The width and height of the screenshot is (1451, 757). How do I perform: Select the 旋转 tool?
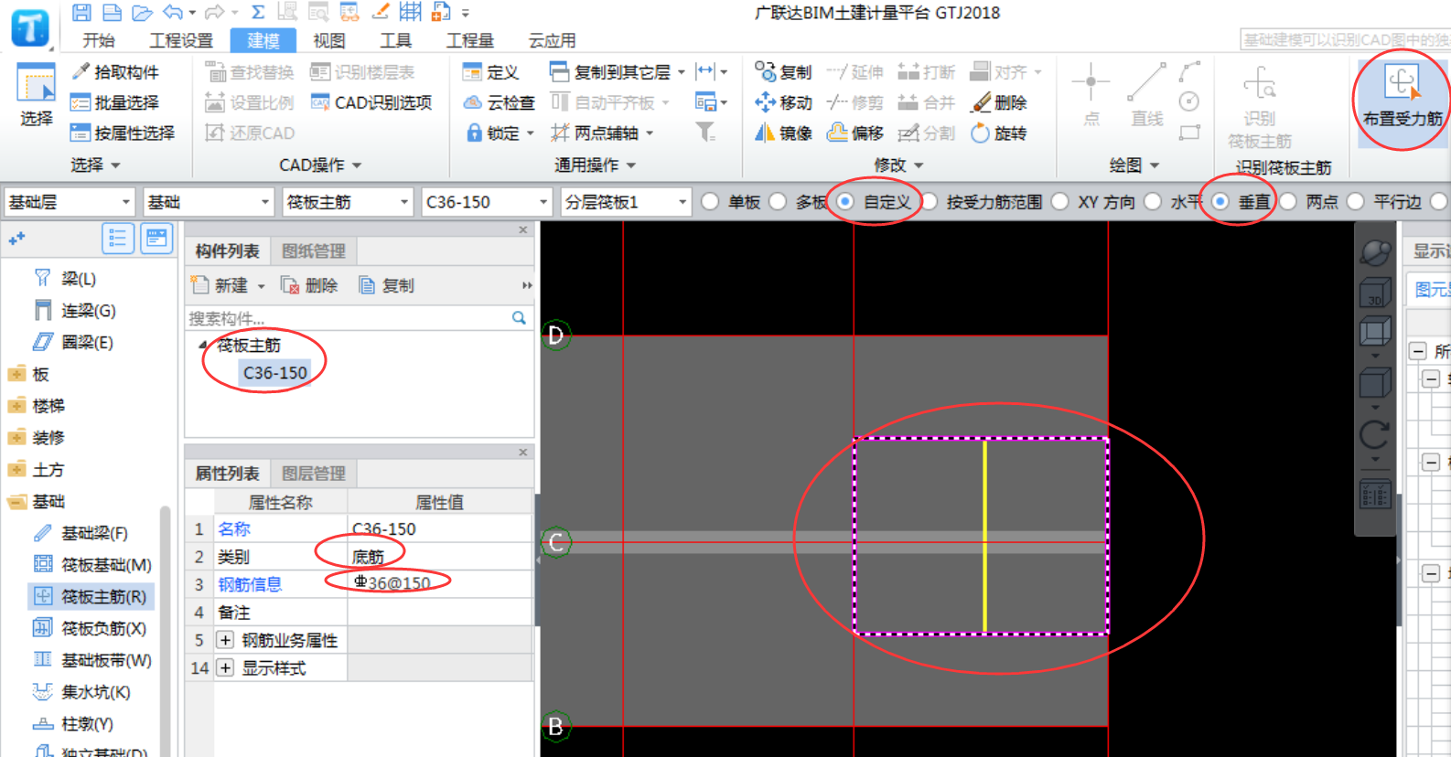(998, 133)
